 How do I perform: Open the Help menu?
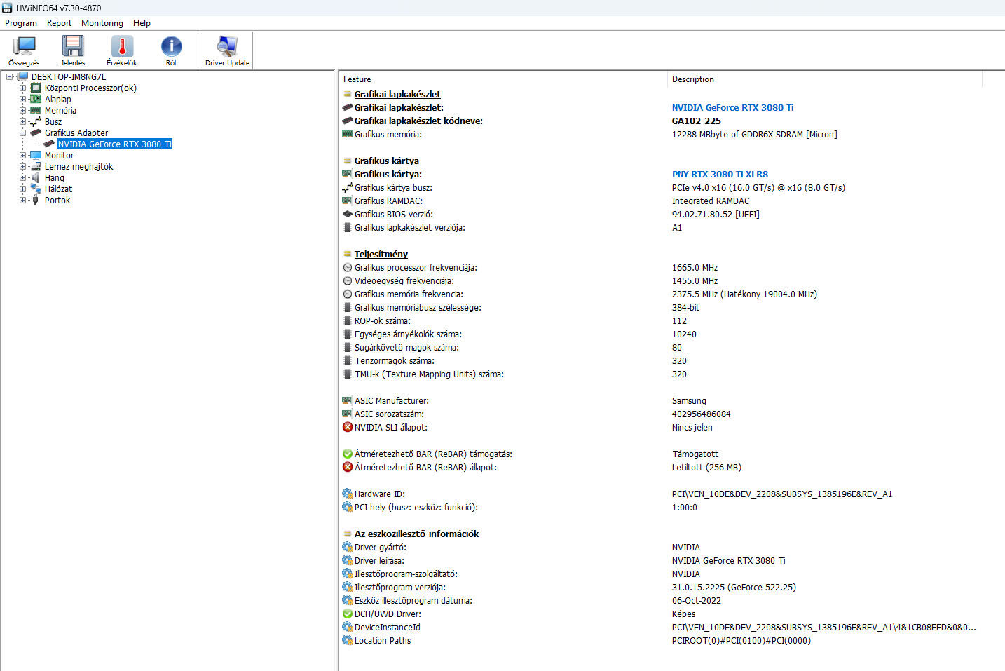click(142, 23)
